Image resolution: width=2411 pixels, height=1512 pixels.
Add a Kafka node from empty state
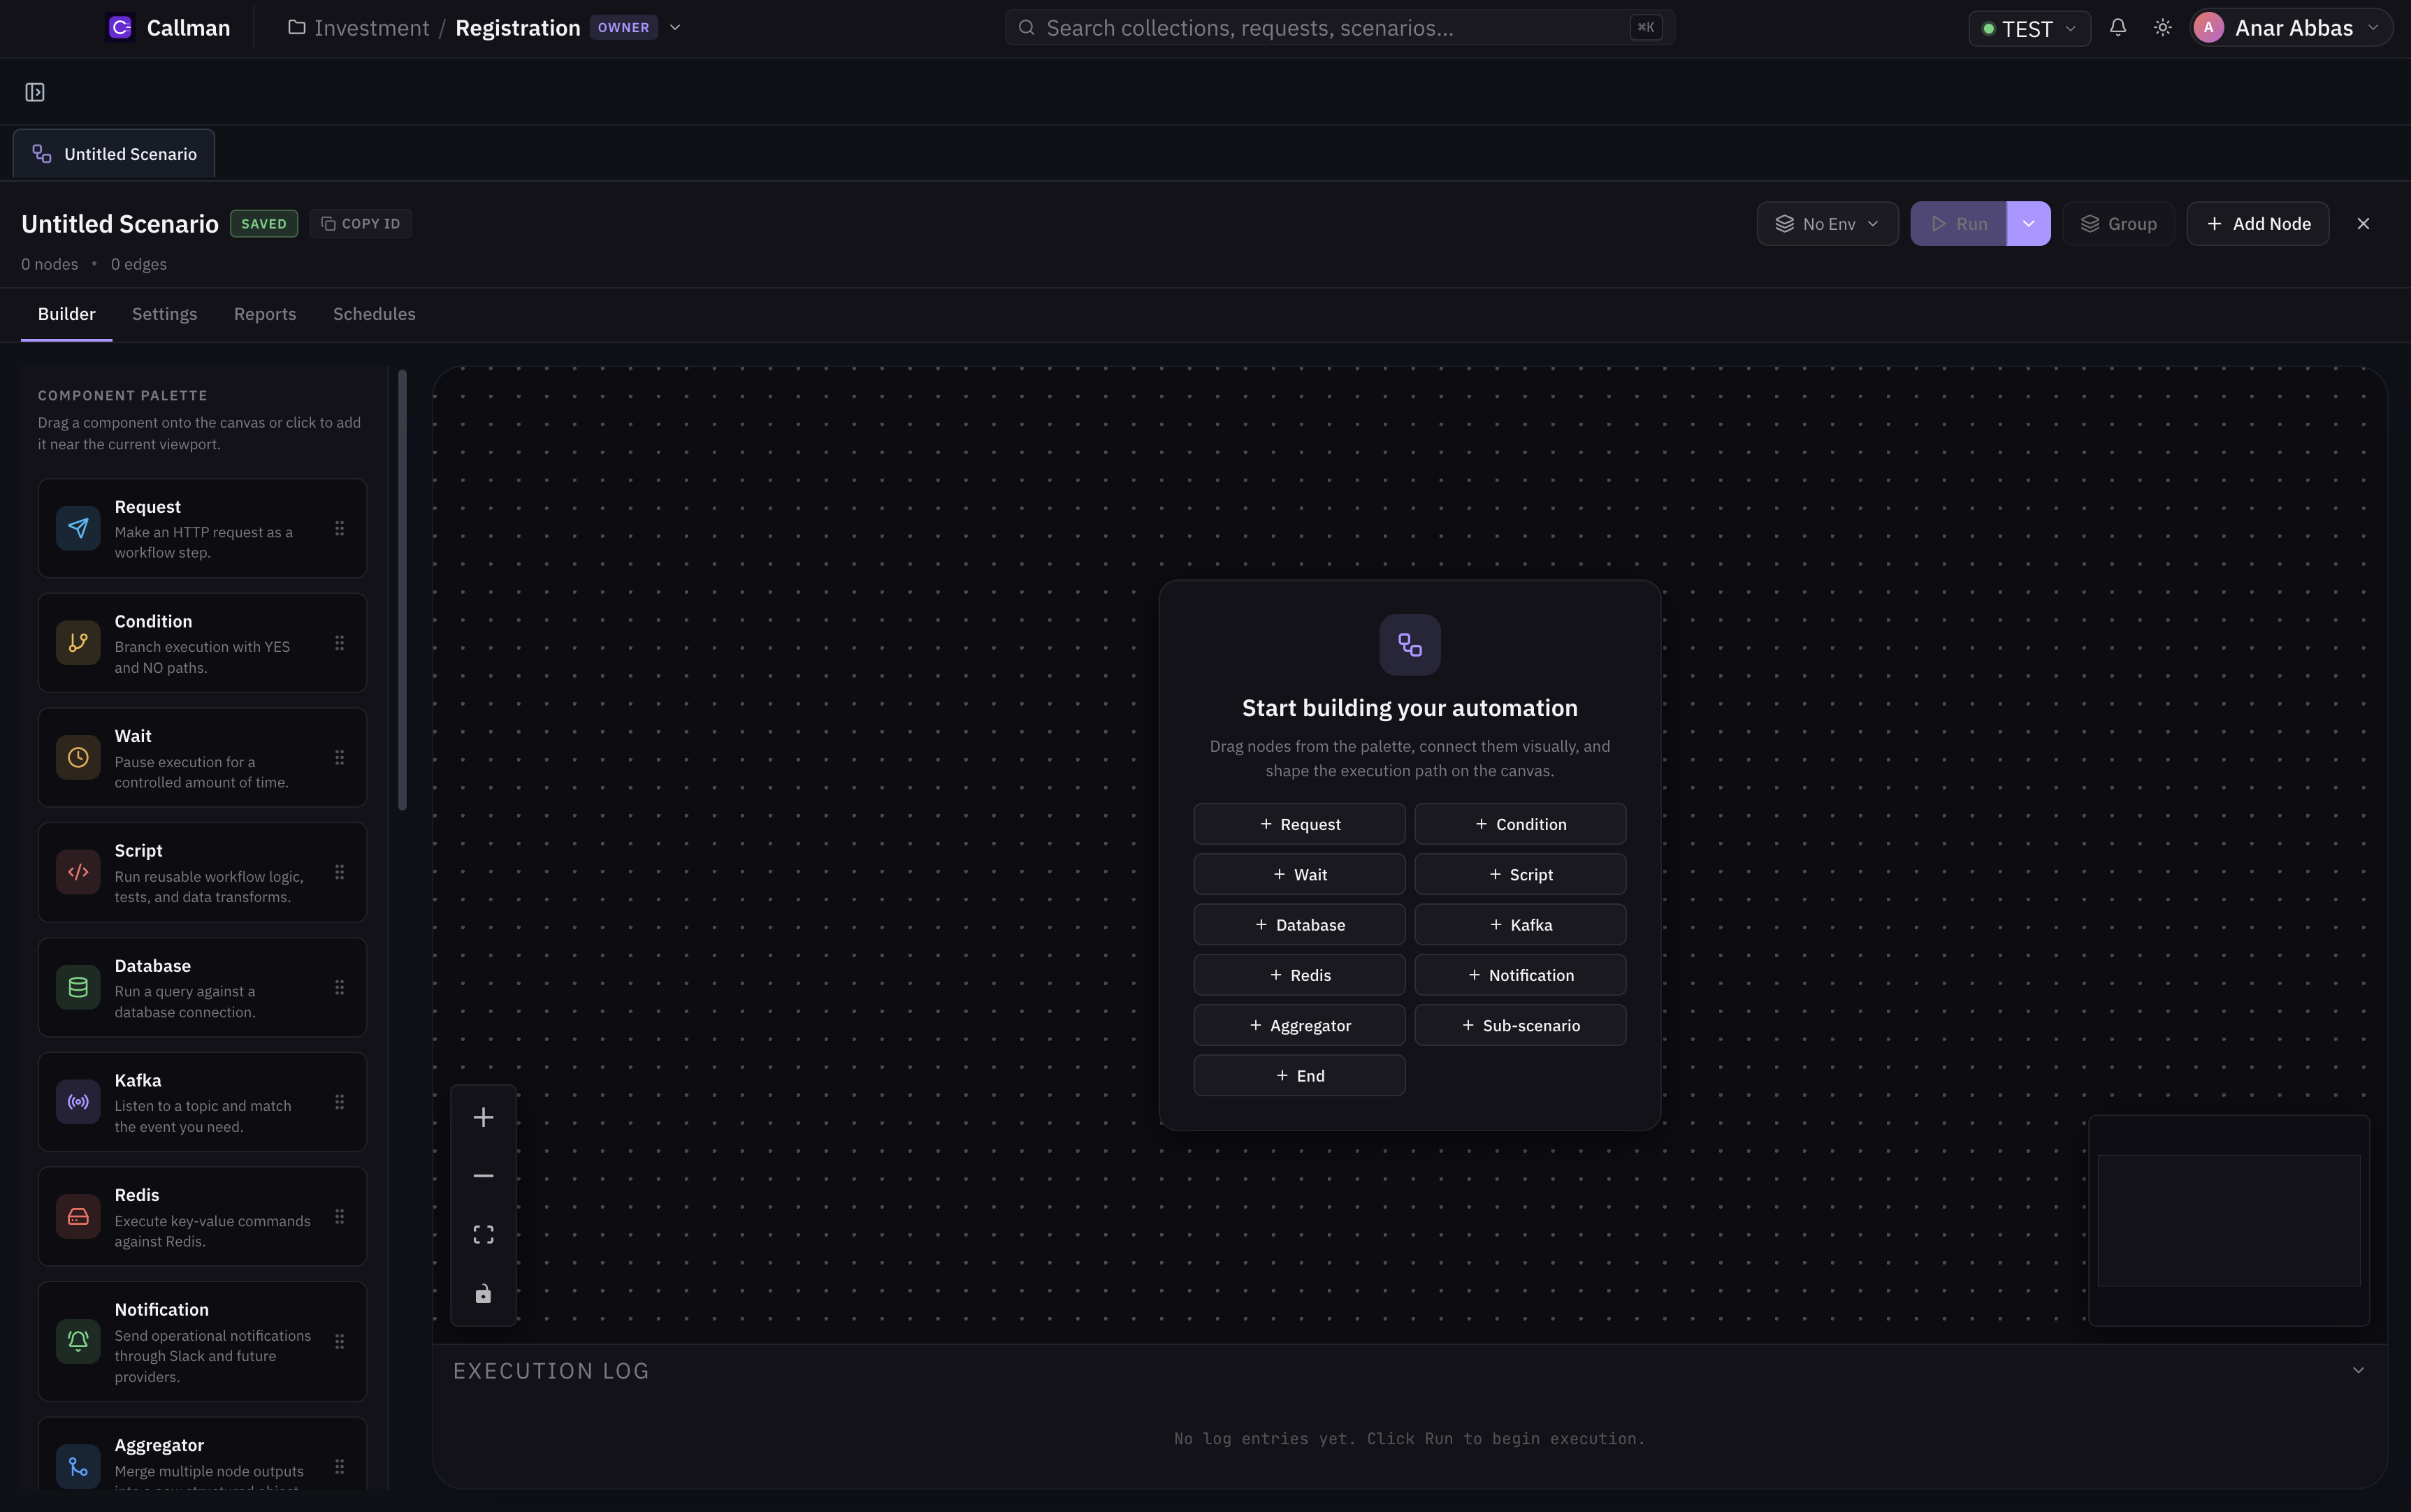point(1520,925)
